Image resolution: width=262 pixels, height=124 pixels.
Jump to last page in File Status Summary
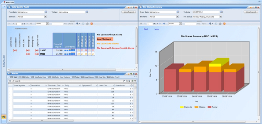[164, 24]
